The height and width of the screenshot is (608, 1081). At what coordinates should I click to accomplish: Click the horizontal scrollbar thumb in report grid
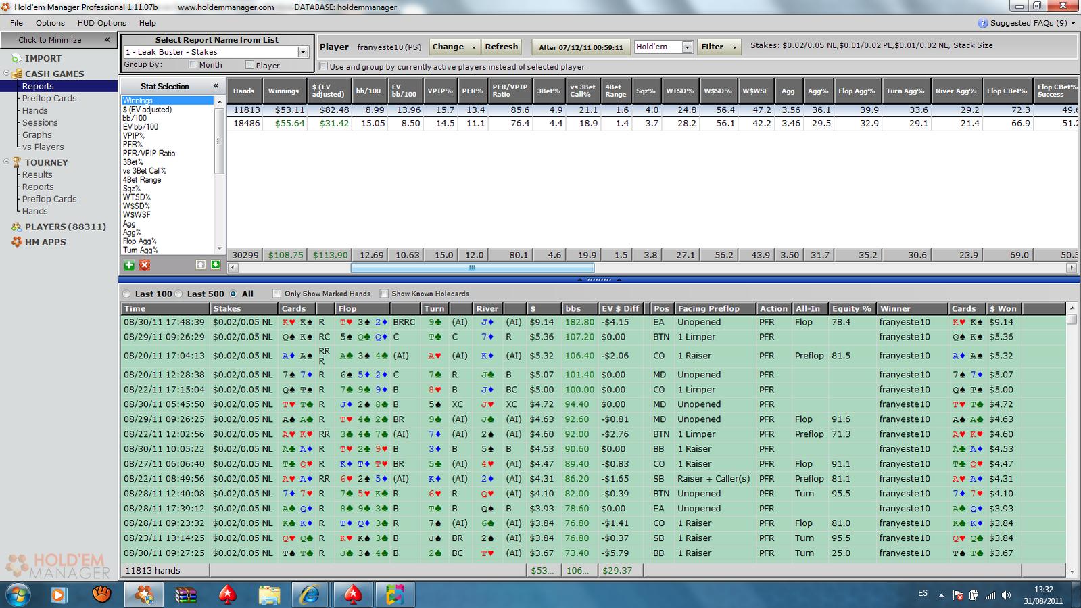click(472, 268)
